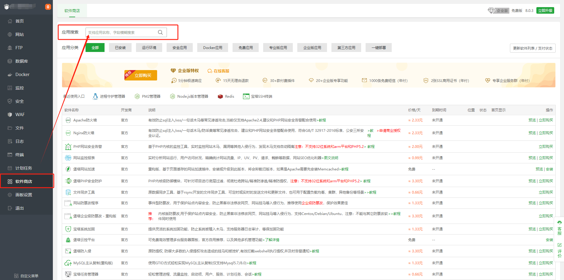
Task: Click the 评价 feedback icon
Action: [x=560, y=250]
